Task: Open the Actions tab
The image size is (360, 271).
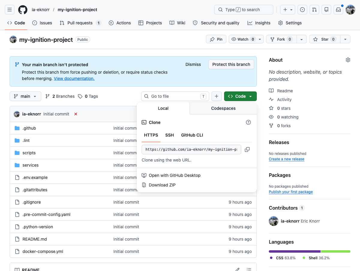Action: tap(120, 23)
